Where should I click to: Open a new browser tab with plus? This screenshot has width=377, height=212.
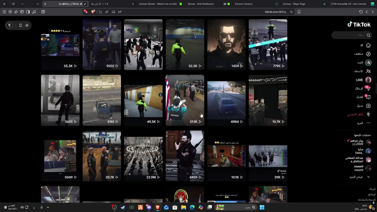click(x=38, y=4)
